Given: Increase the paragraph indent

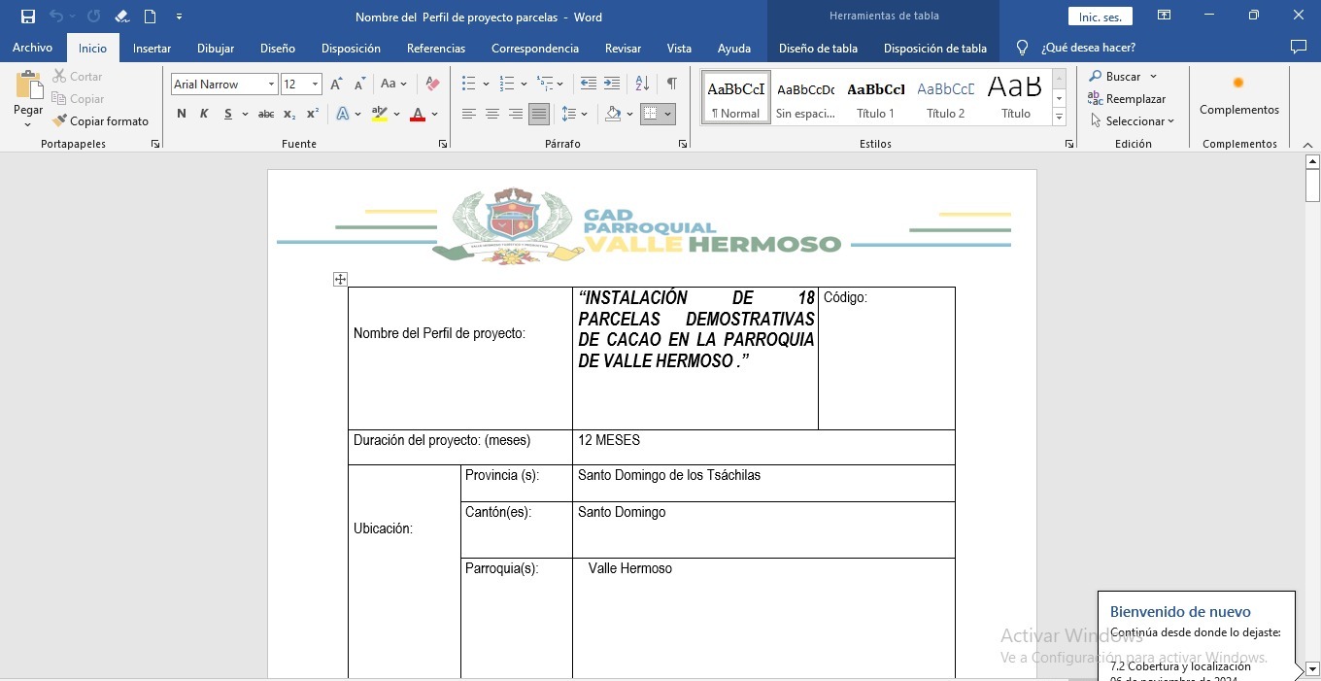Looking at the screenshot, I should point(612,84).
